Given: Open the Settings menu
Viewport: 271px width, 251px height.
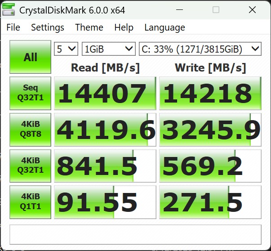Looking at the screenshot, I should click(48, 27).
